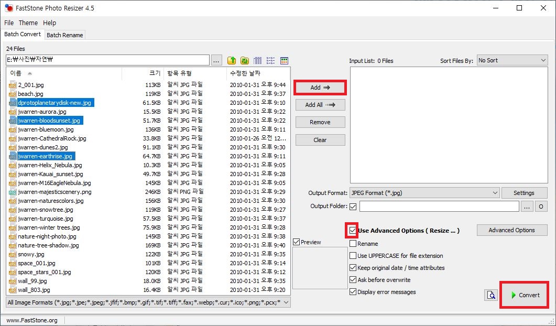Open the Output Format dropdown
The width and height of the screenshot is (556, 326).
point(424,193)
